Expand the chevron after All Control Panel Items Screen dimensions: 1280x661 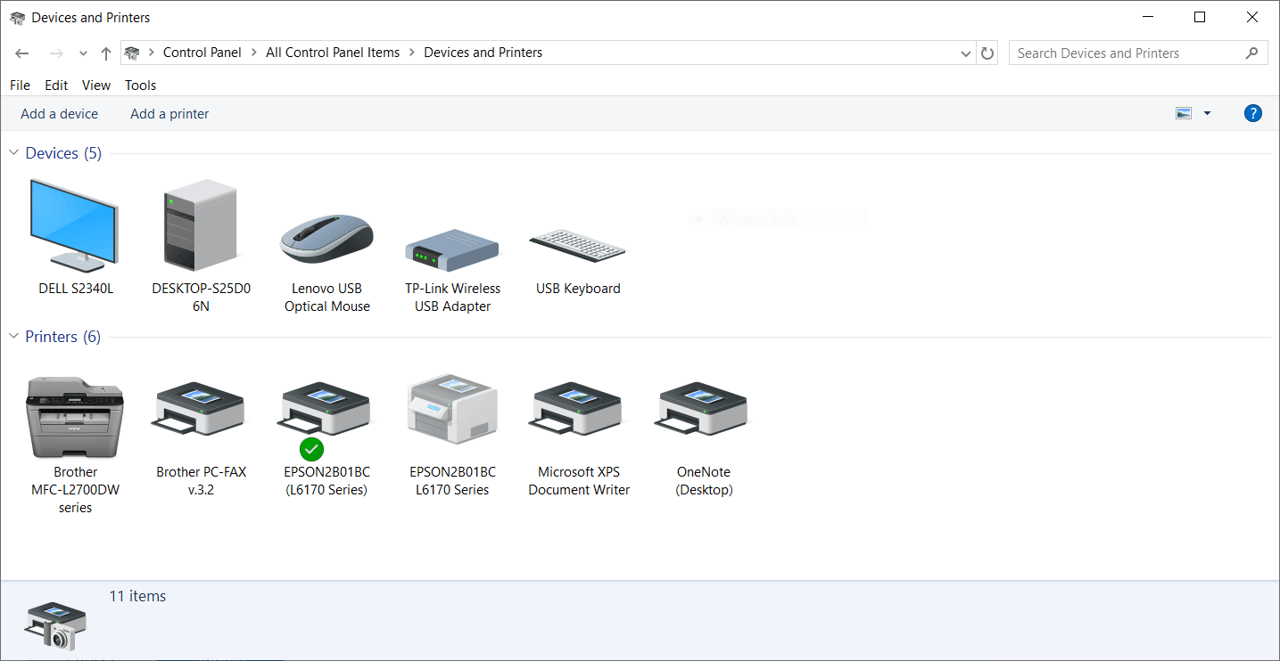pyautogui.click(x=412, y=53)
